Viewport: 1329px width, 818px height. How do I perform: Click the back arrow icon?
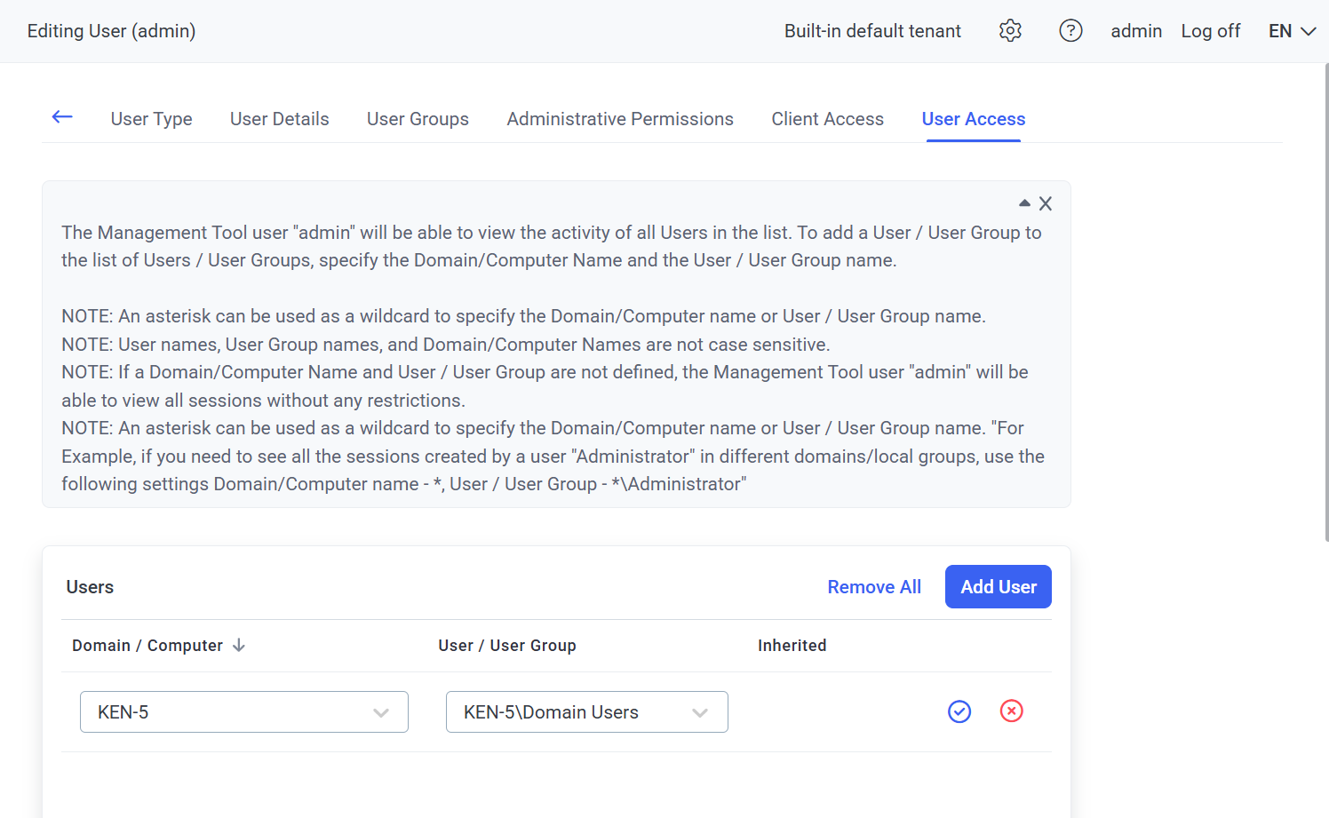click(62, 117)
